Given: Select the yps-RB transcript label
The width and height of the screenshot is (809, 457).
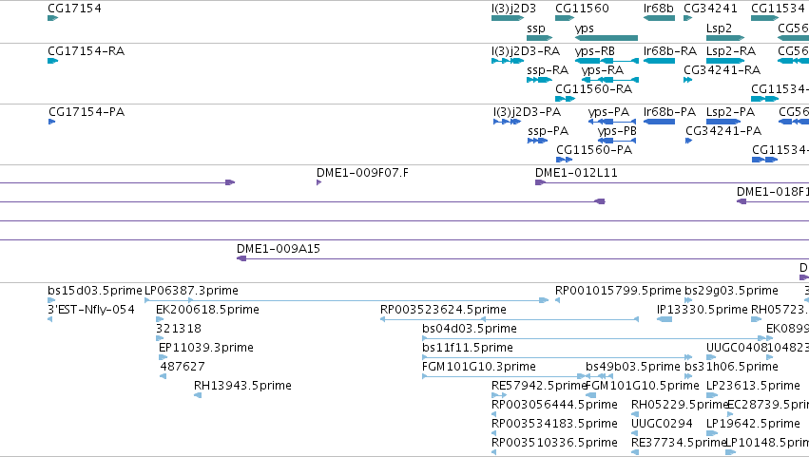Looking at the screenshot, I should [595, 51].
